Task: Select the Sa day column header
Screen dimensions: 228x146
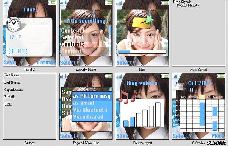Action: coord(215,97)
